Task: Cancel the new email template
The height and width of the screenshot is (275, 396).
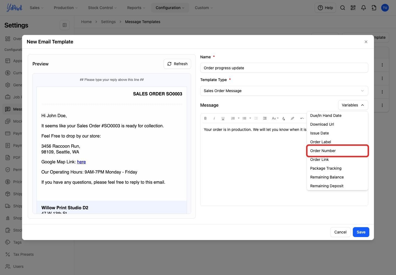Action: (x=340, y=232)
